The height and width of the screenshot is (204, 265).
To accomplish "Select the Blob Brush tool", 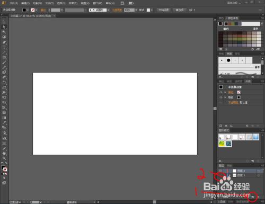I will (4, 72).
